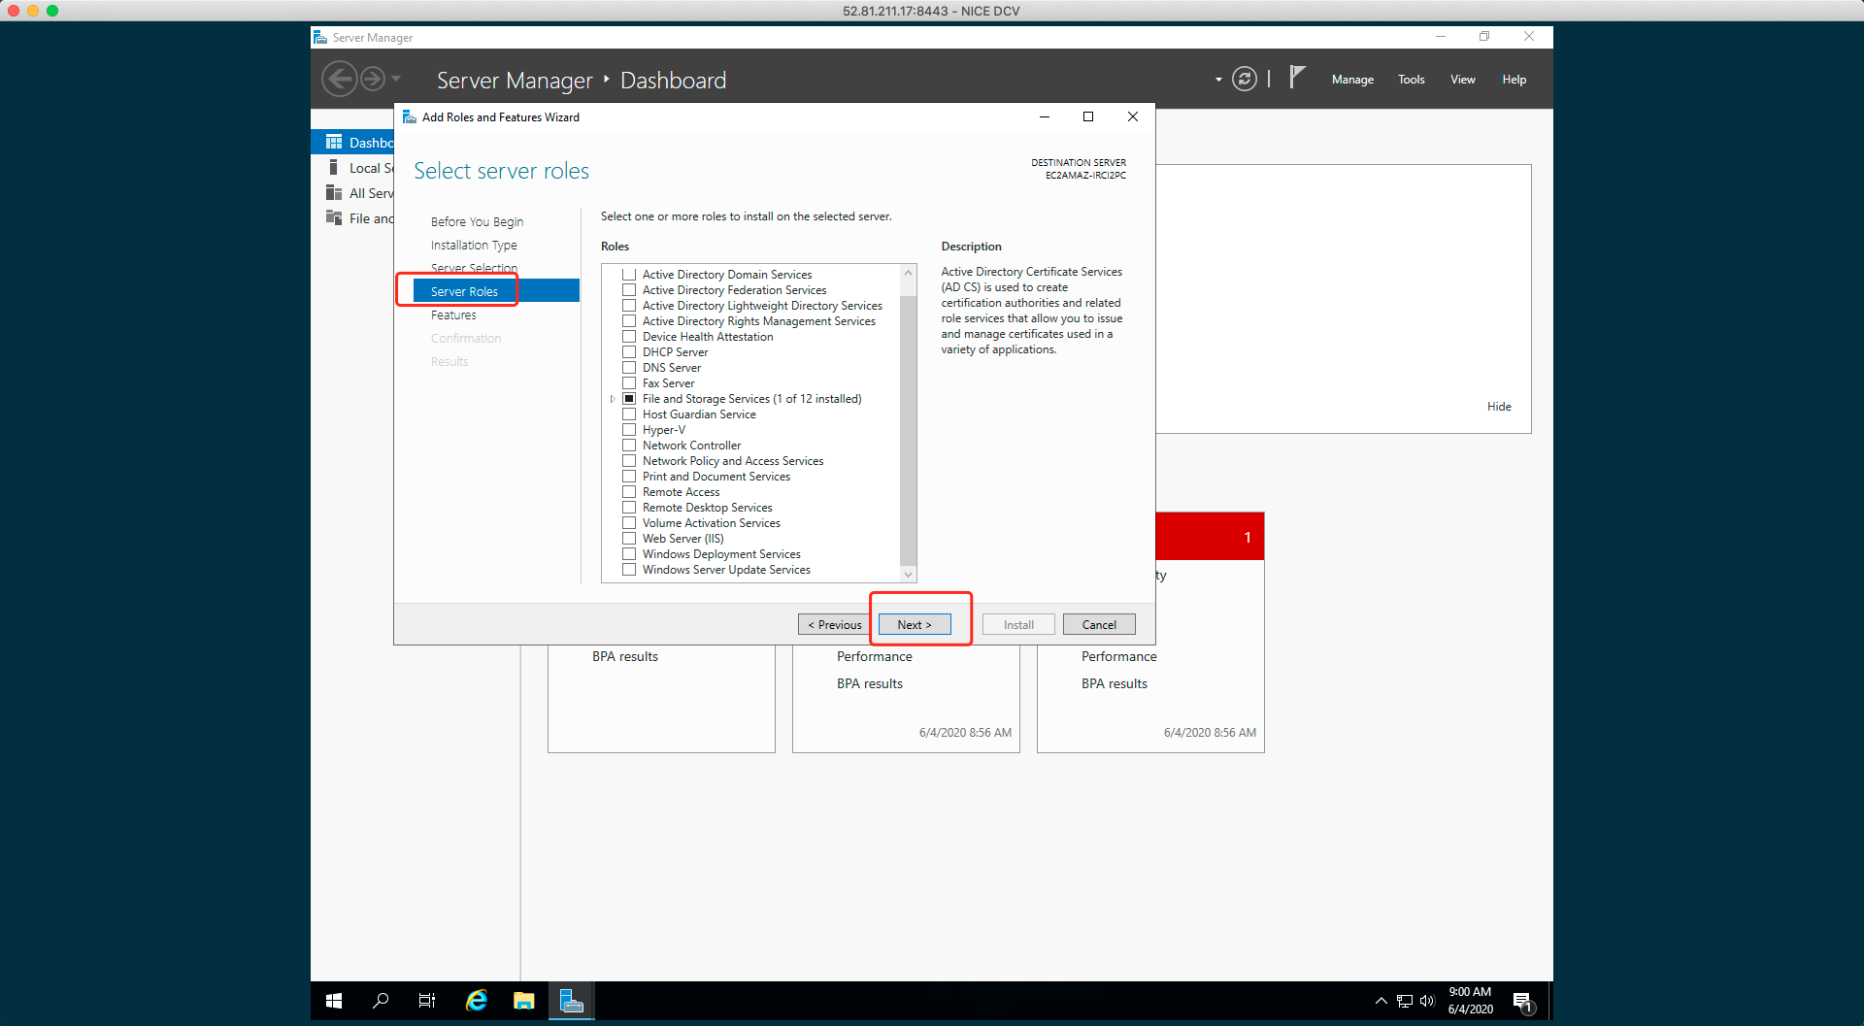
Task: Open the Manage menu
Action: tap(1351, 80)
